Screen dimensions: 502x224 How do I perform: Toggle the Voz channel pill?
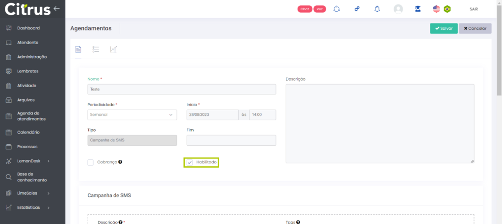coord(320,9)
